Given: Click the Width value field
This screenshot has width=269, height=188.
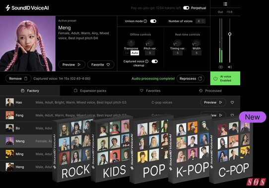Looking at the screenshot, I should tap(197, 53).
